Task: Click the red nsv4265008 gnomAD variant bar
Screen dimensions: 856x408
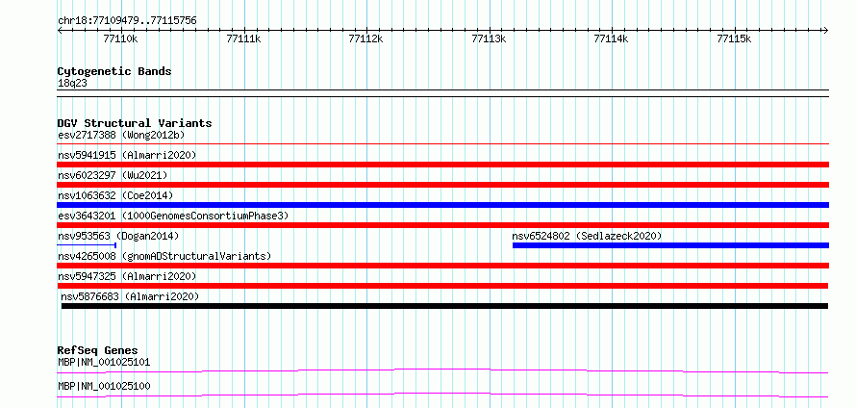Action: (442, 266)
